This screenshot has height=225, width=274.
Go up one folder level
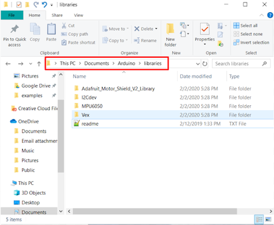[x=39, y=64]
